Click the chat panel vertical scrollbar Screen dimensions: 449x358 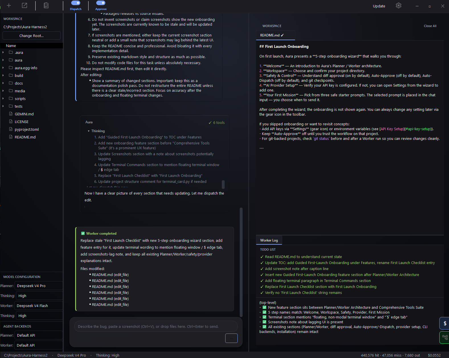[241, 262]
